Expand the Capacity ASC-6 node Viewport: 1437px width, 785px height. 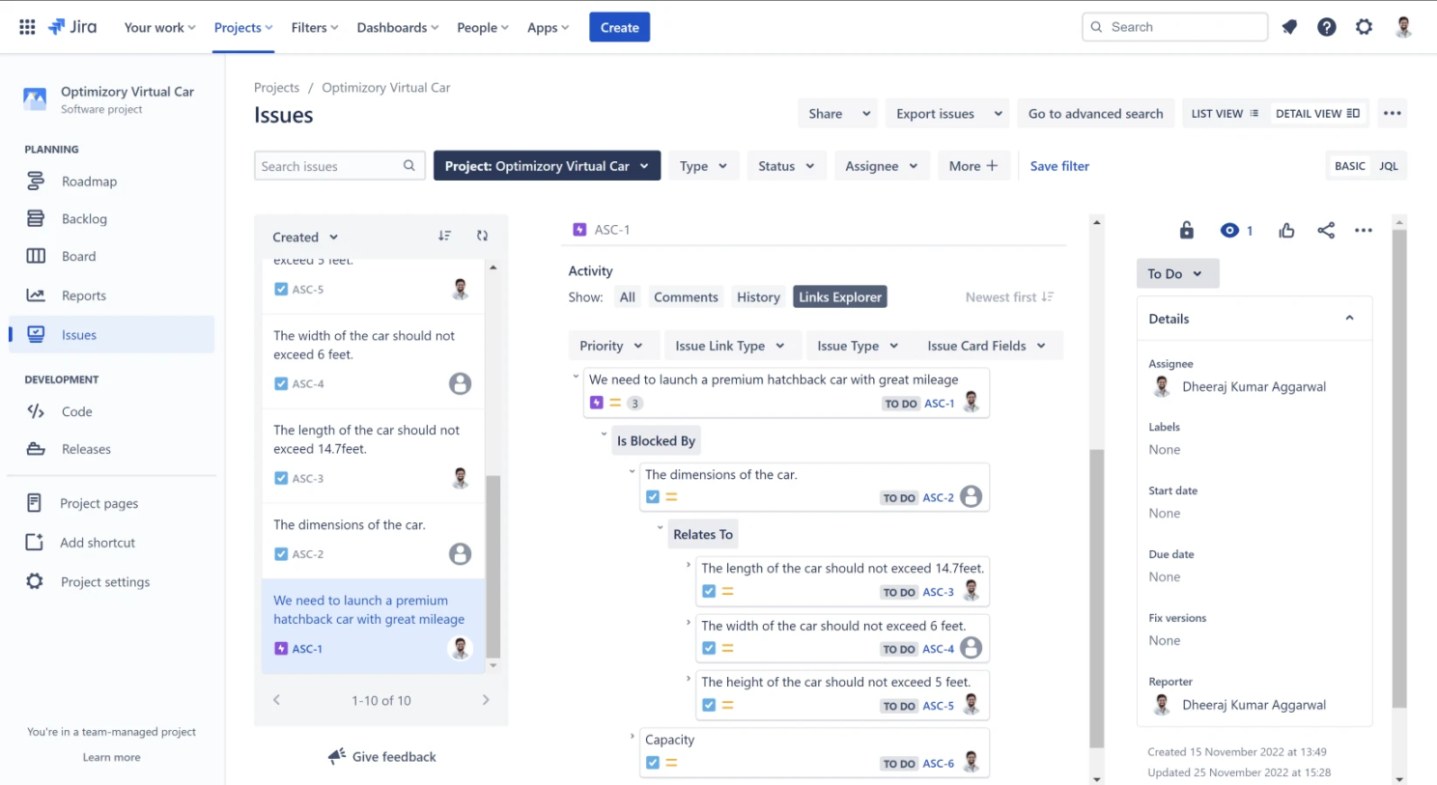click(x=632, y=736)
